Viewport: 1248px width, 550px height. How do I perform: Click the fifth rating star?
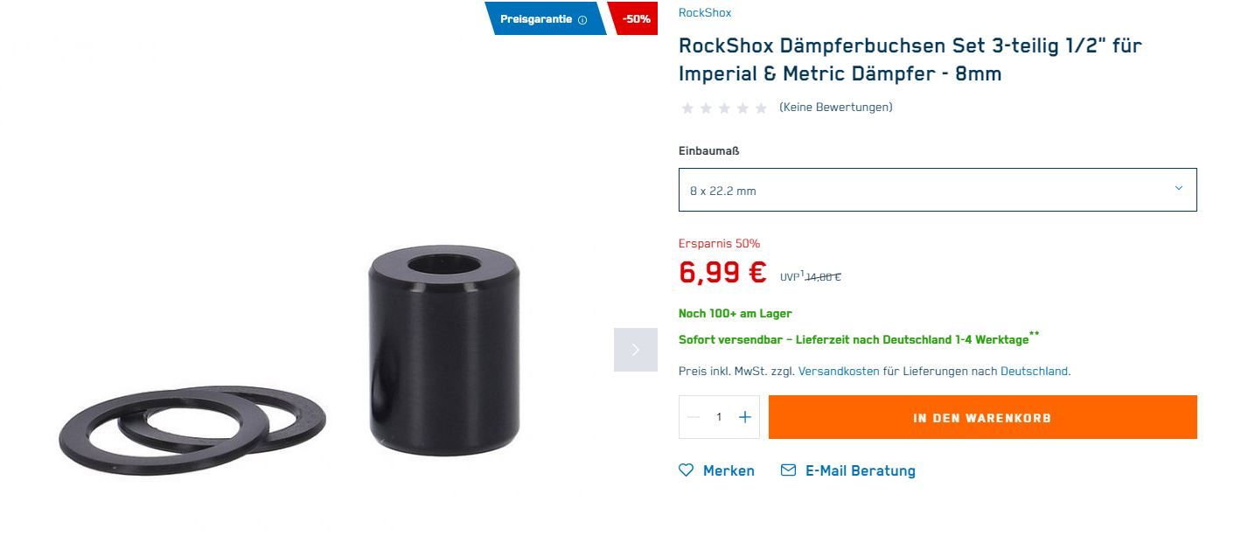(761, 108)
